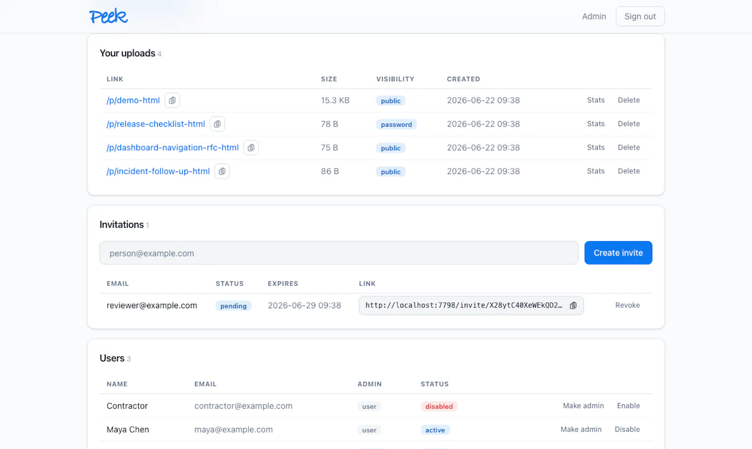The image size is (752, 449).
Task: Click maya@example.com email cell
Action: (234, 429)
